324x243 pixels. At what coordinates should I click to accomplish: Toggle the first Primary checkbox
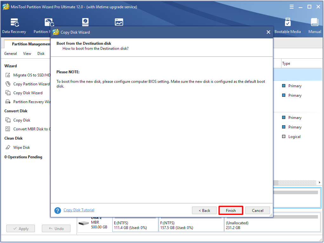point(283,86)
